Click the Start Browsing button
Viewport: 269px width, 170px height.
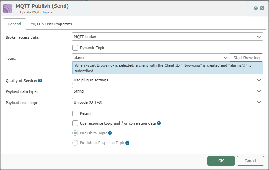point(247,58)
